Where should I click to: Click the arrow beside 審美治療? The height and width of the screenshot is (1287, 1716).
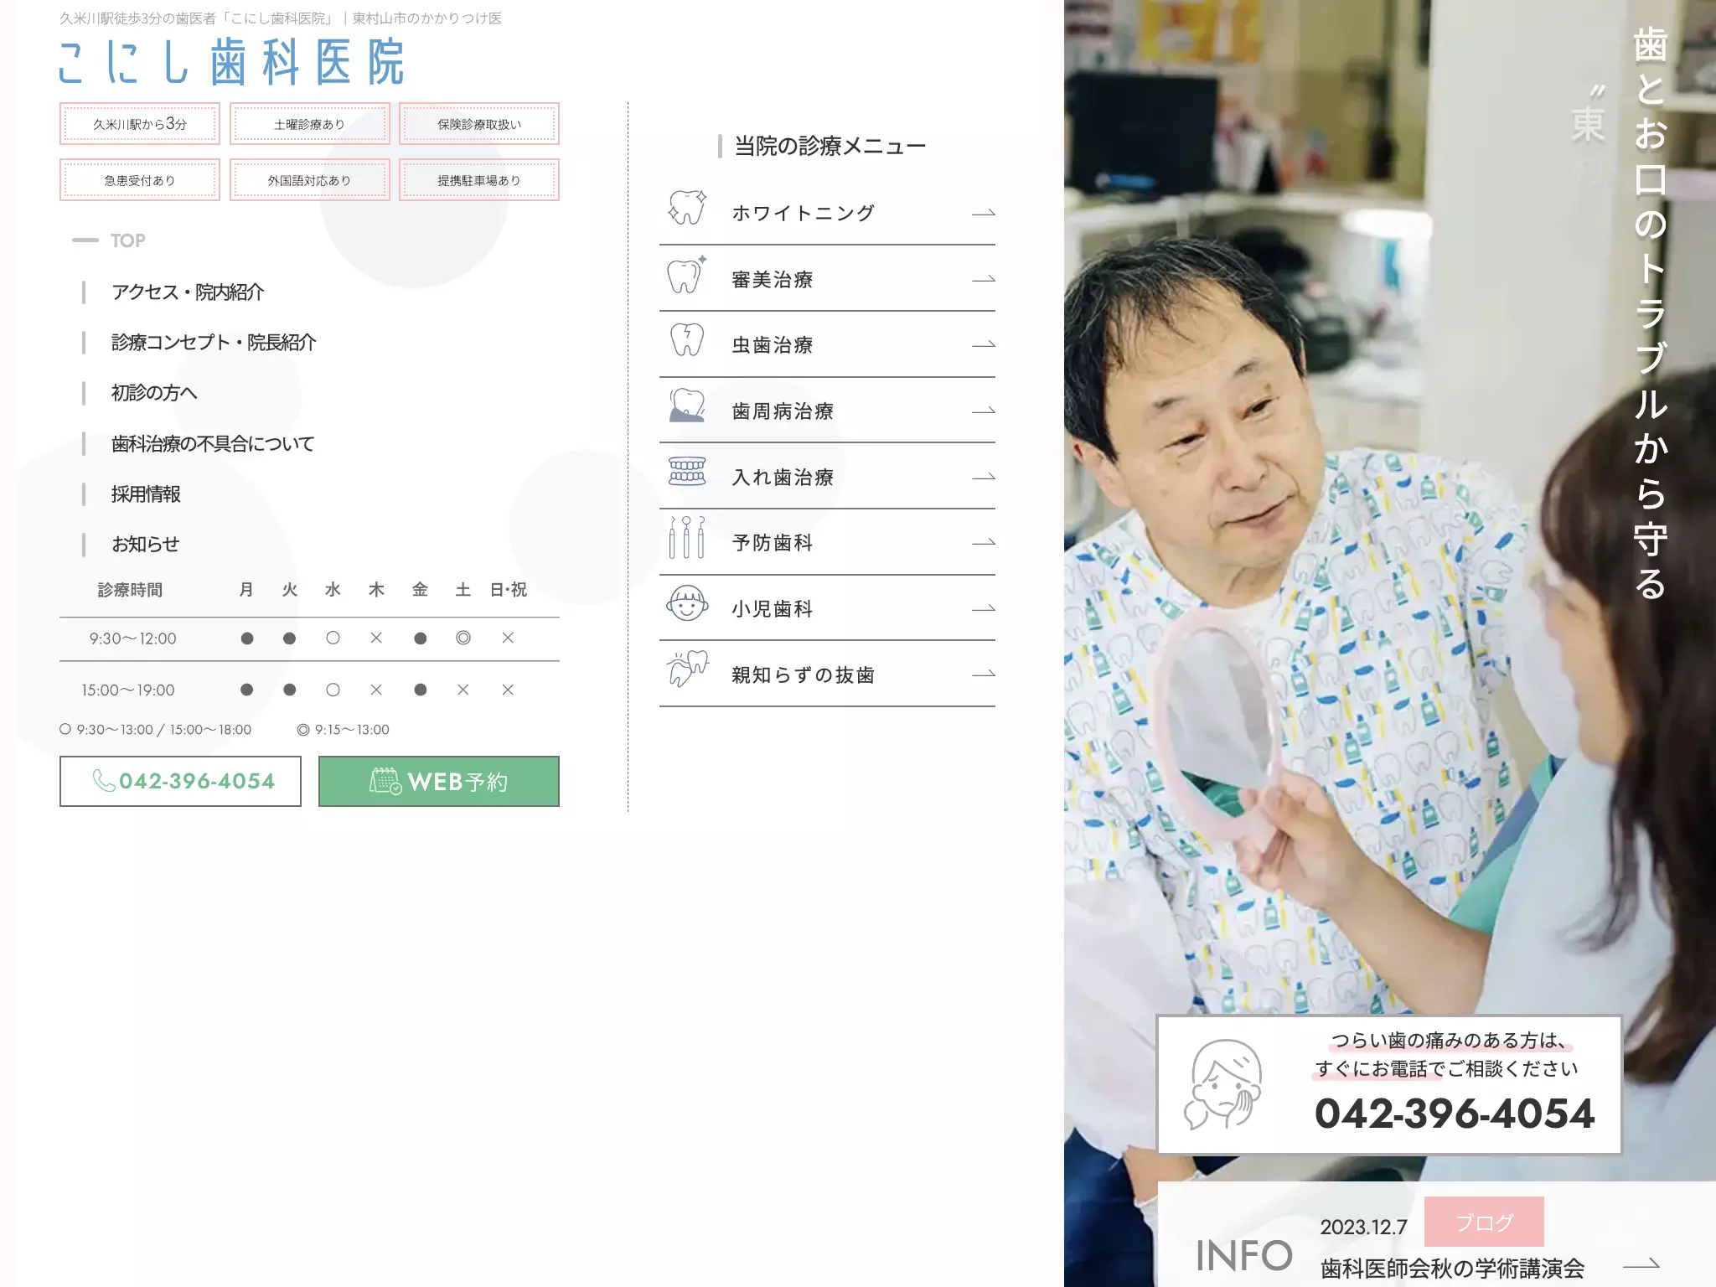[983, 279]
